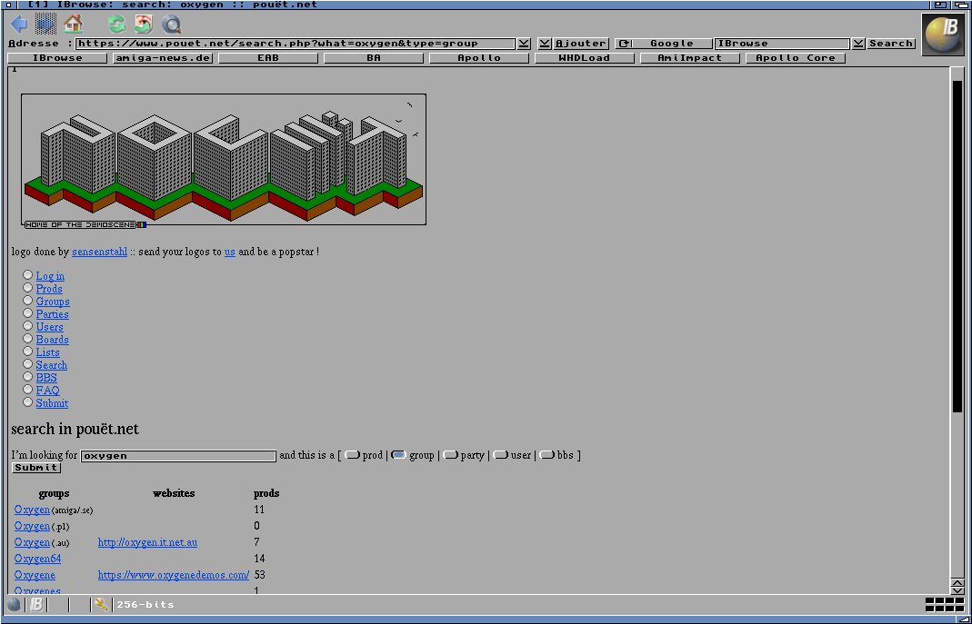This screenshot has width=972, height=624.
Task: Click the greyed-out forward arrow icon
Action: [x=45, y=25]
